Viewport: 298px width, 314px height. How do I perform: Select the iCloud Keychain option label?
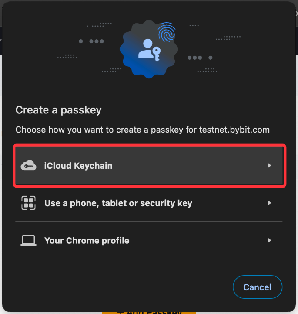[x=78, y=166]
